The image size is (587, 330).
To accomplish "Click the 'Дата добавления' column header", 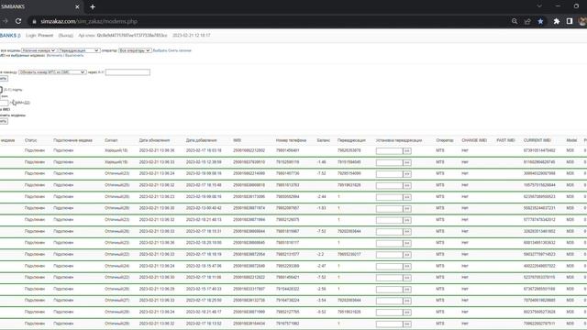I will point(201,140).
